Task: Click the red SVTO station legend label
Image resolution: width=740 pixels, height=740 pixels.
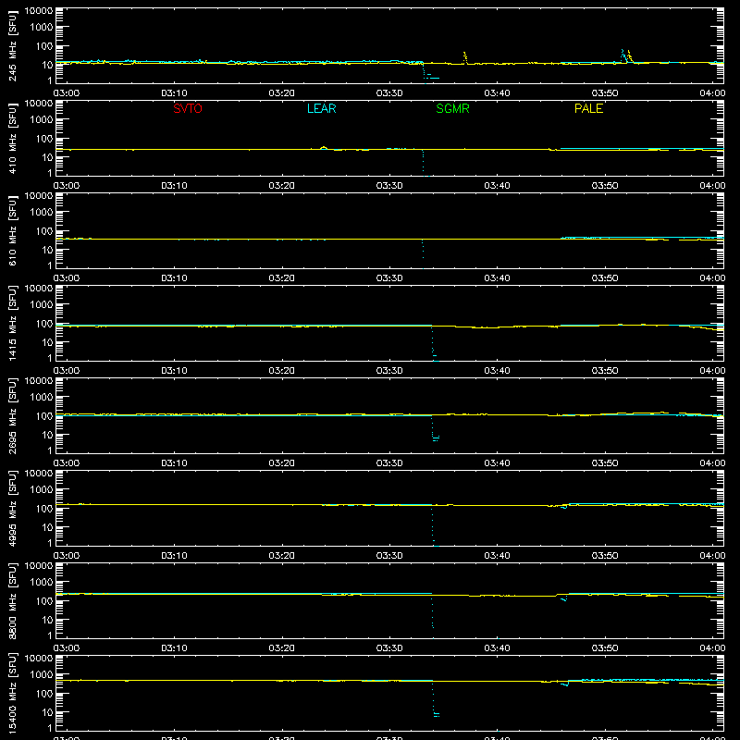Action: tap(188, 108)
